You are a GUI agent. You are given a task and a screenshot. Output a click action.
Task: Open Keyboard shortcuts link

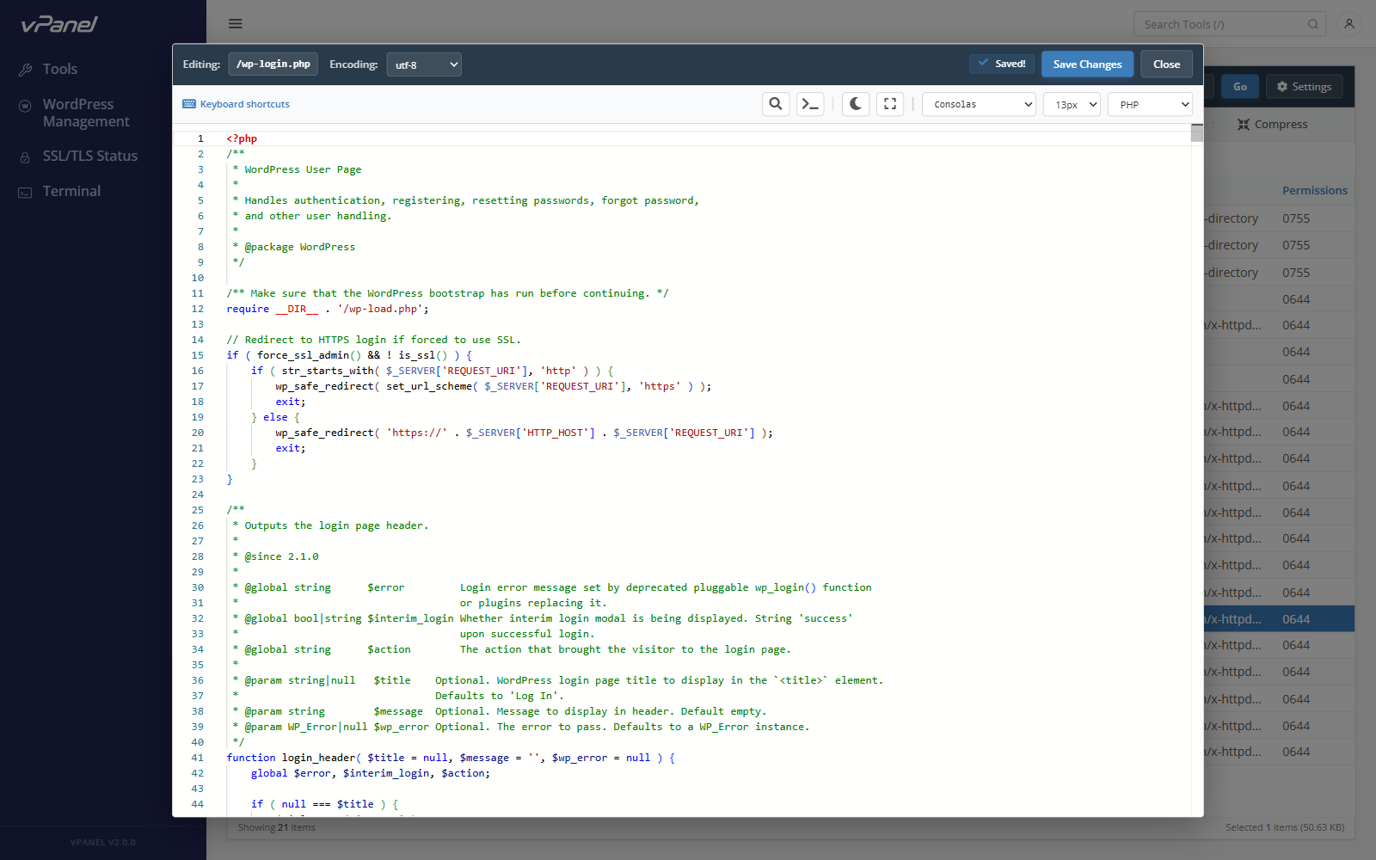point(245,104)
